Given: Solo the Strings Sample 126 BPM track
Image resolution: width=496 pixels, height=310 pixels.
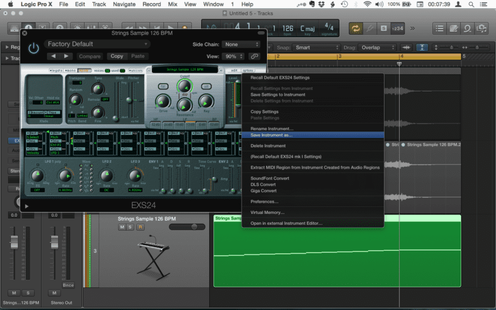Looking at the screenshot, I should 130,227.
